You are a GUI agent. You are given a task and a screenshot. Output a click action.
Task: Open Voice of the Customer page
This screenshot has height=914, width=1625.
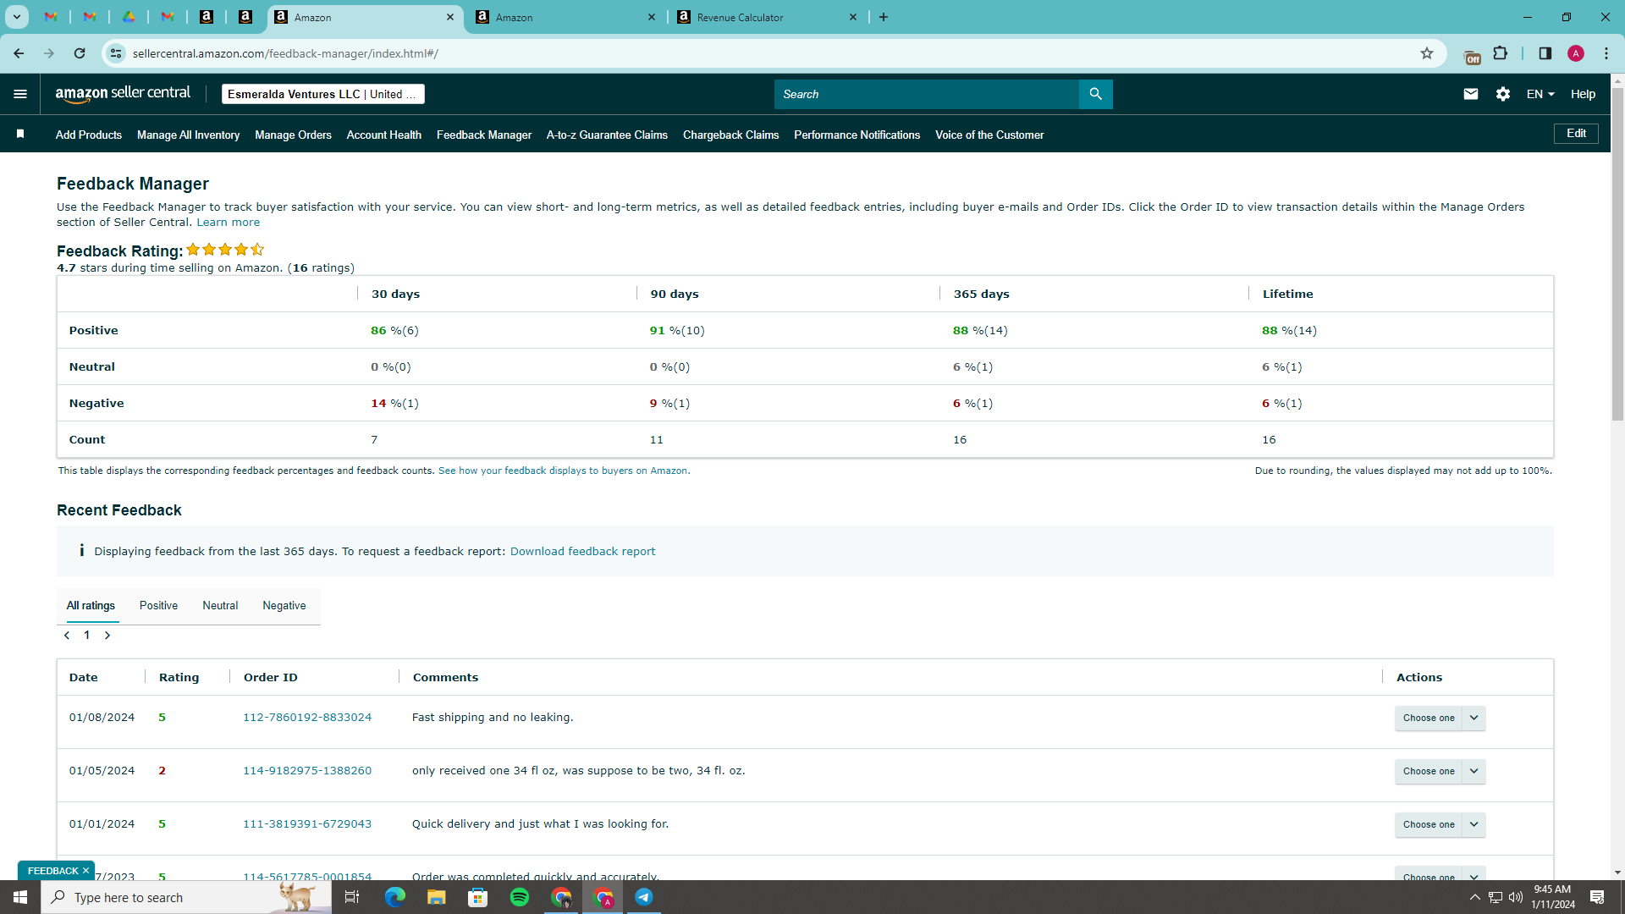[989, 135]
